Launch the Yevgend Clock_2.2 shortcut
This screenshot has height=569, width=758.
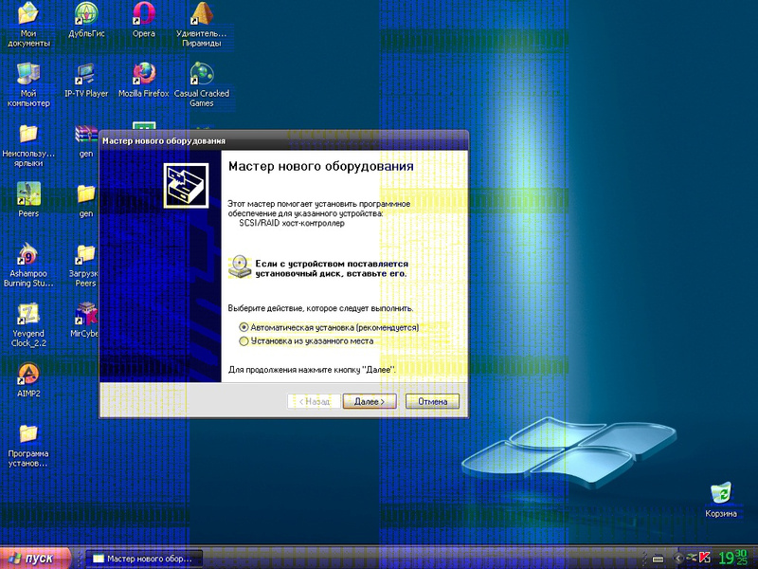point(28,324)
